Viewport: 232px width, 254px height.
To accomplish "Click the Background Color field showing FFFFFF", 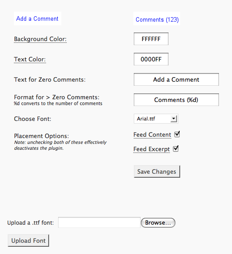I will pyautogui.click(x=151, y=39).
